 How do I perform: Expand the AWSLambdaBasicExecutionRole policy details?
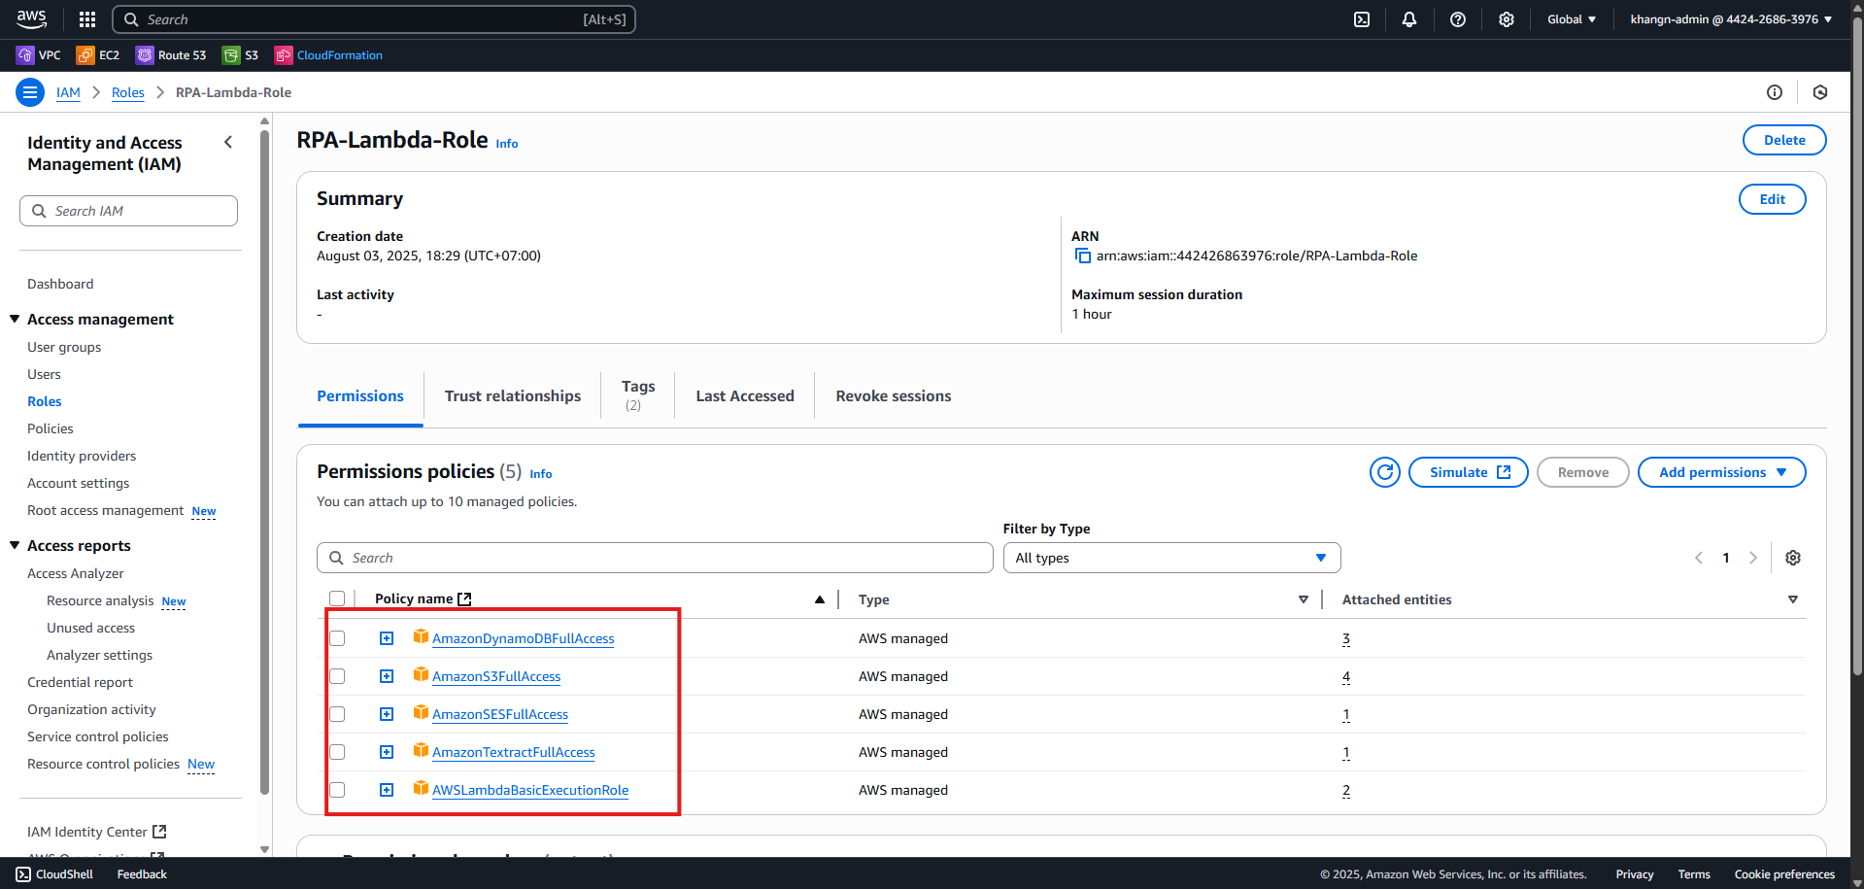click(x=387, y=790)
